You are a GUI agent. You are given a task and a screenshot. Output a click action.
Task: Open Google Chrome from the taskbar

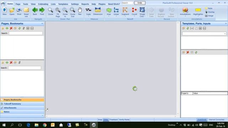point(45,125)
